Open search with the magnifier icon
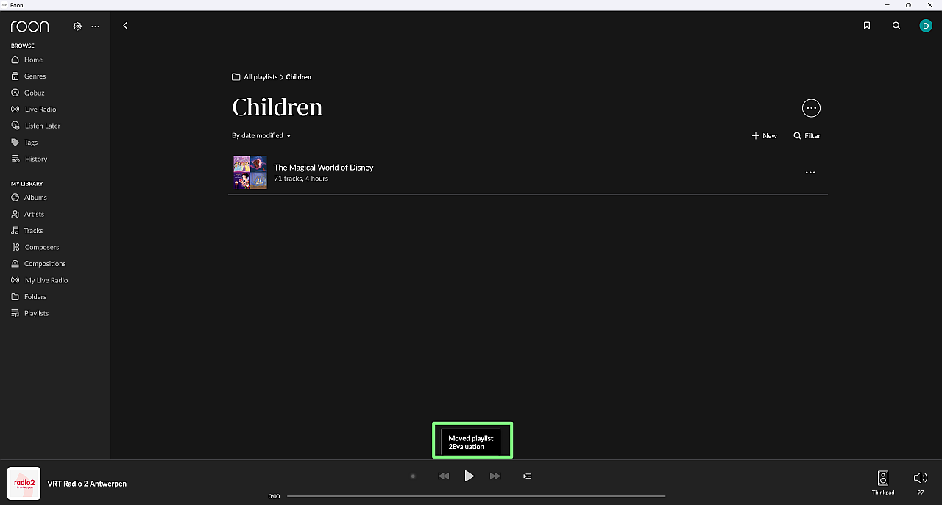The image size is (942, 505). pyautogui.click(x=896, y=26)
